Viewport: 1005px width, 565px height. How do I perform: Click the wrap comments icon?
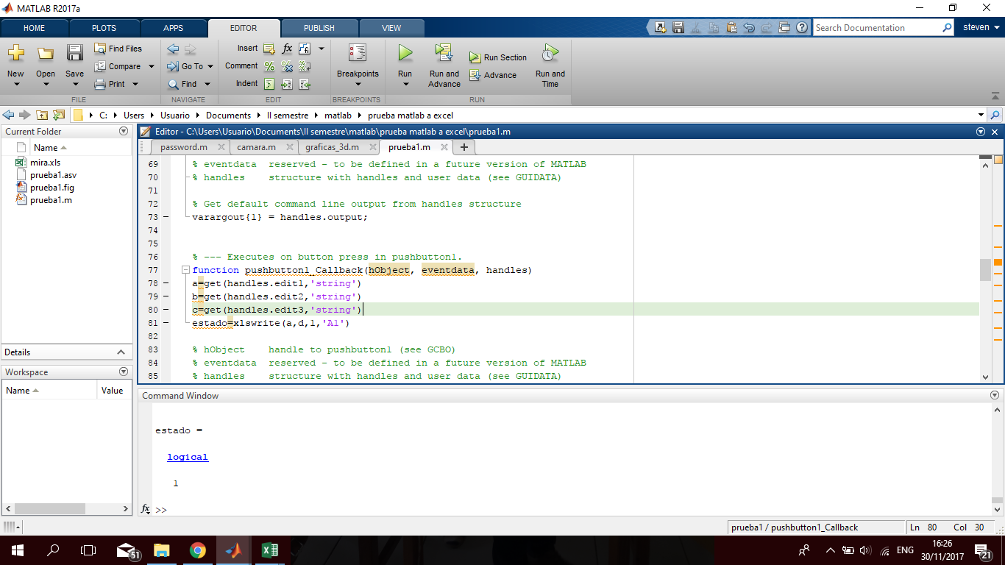pos(305,66)
